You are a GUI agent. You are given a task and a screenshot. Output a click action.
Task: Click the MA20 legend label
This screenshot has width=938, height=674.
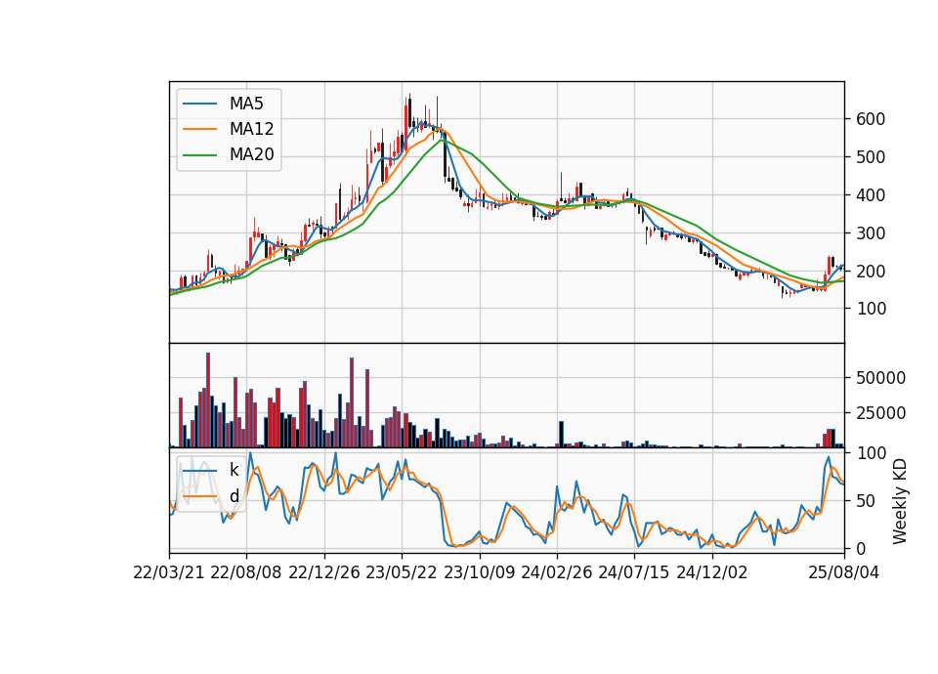tap(251, 155)
